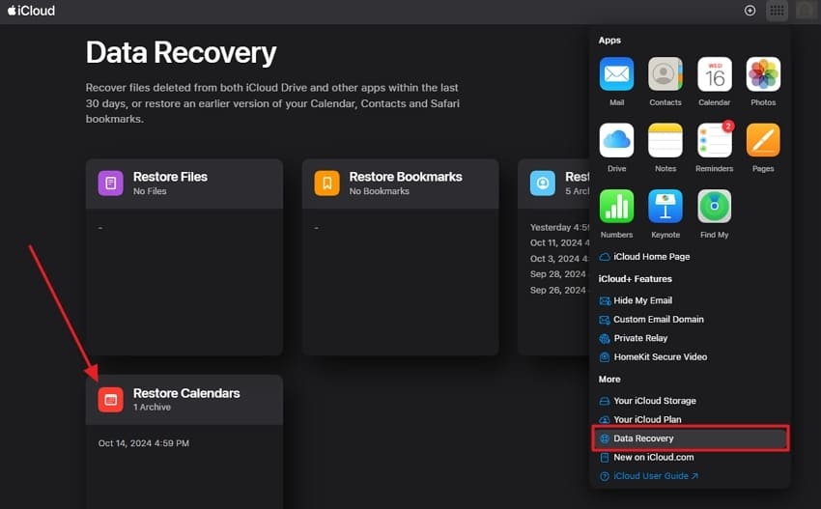
Task: Open Your iCloud Storage
Action: coord(647,401)
